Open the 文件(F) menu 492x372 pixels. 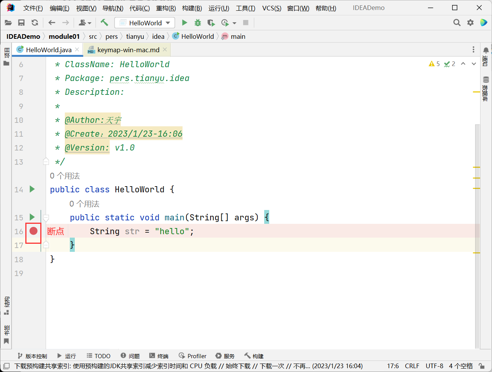click(33, 8)
